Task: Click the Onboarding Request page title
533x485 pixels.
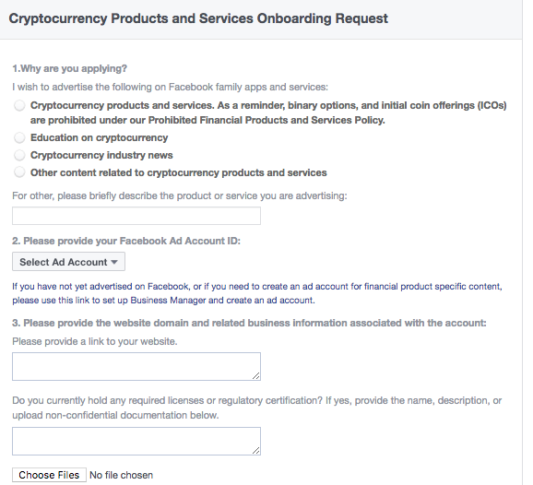Action: [198, 18]
